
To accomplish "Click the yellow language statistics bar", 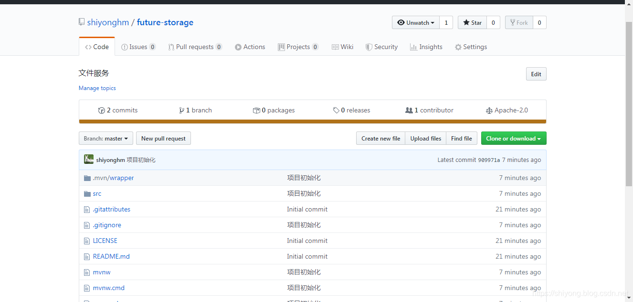I will tap(313, 121).
